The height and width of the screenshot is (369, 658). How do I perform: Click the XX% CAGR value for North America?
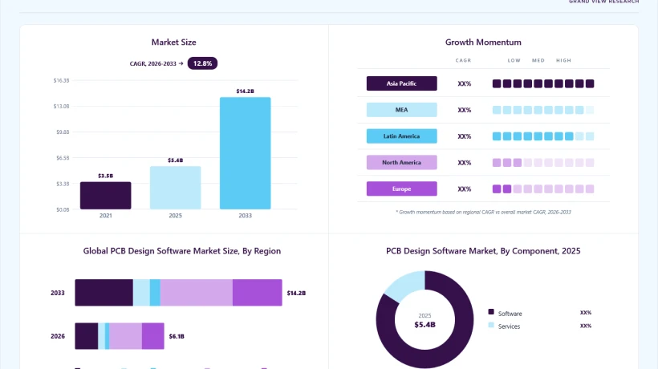(465, 163)
